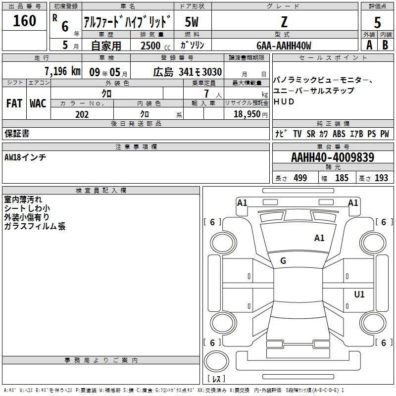
Task: Click the ABS equipment mark
Action: click(x=339, y=134)
